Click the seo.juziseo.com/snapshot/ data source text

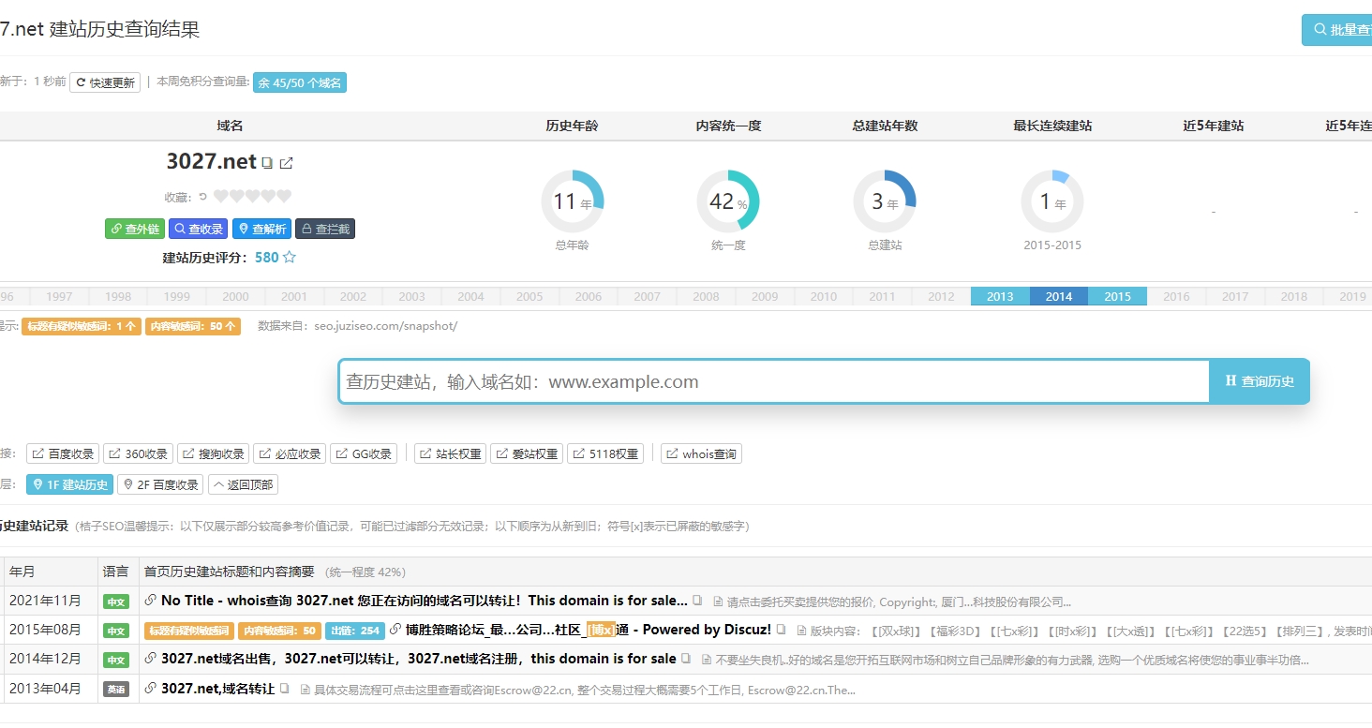(x=386, y=326)
